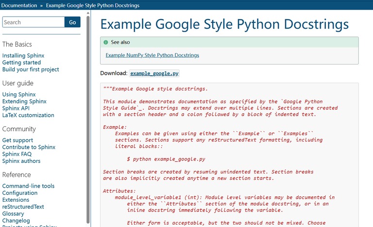This screenshot has height=227, width=373.
Task: View the Changelog
Action: pyautogui.click(x=16, y=220)
